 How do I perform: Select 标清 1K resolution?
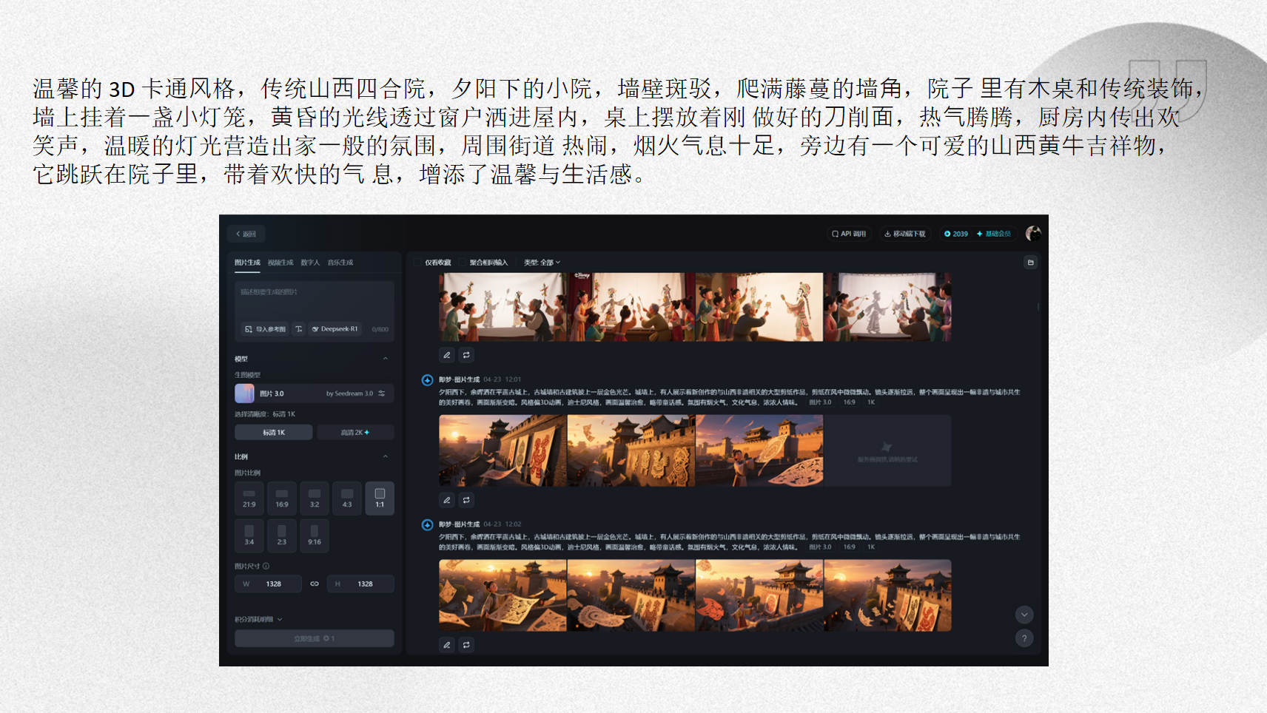pyautogui.click(x=274, y=433)
